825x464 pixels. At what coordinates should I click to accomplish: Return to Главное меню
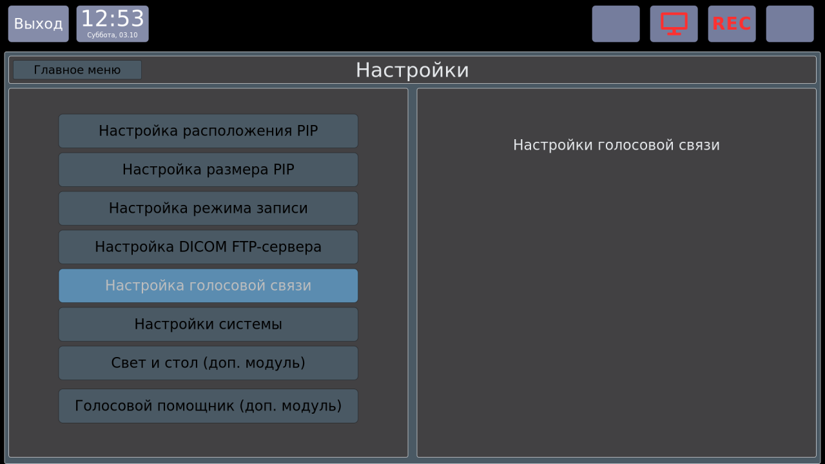click(77, 70)
